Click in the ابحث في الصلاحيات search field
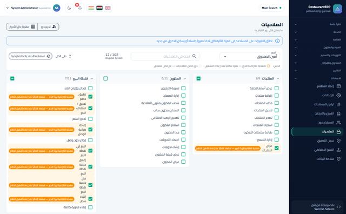 pyautogui.click(x=165, y=56)
